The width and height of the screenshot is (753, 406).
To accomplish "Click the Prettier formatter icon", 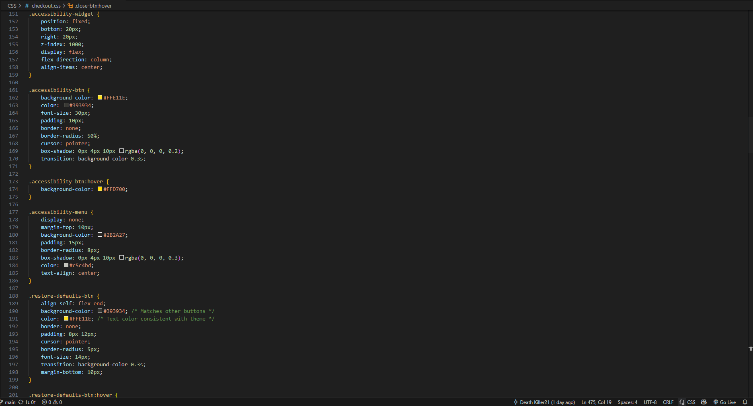I will [x=681, y=402].
